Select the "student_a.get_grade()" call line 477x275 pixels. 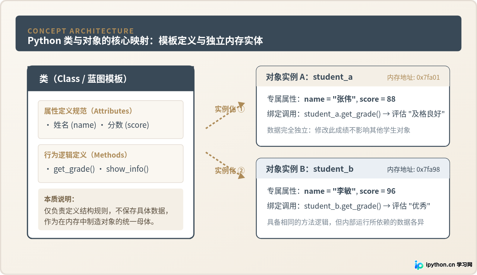356,114
